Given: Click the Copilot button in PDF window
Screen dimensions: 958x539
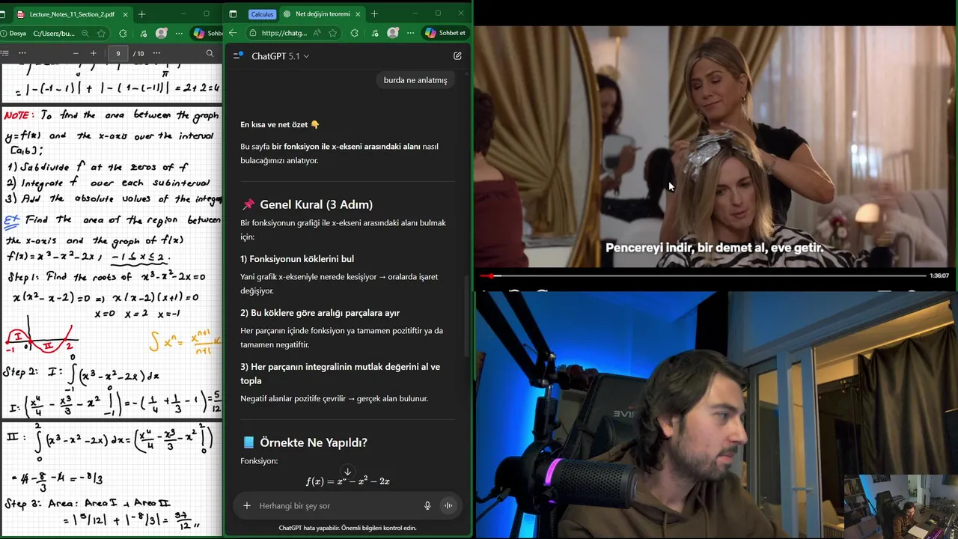Looking at the screenshot, I should coord(208,33).
